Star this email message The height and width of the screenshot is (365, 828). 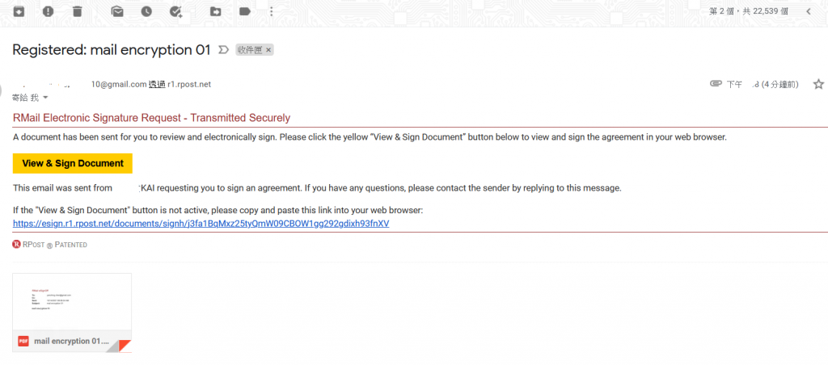[818, 84]
